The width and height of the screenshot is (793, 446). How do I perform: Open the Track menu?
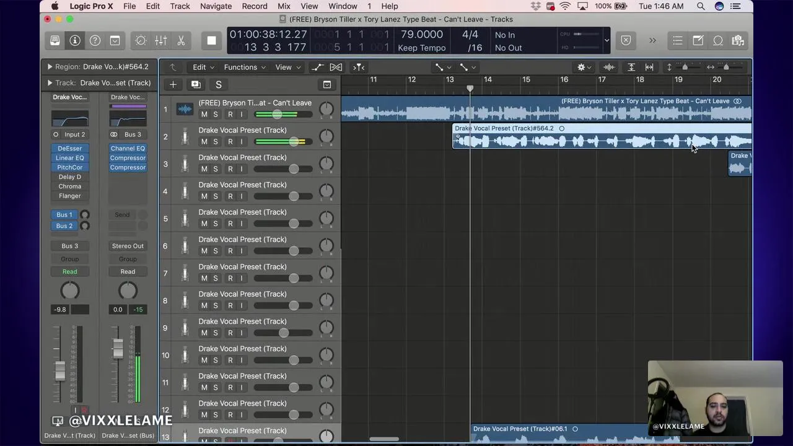(x=180, y=6)
